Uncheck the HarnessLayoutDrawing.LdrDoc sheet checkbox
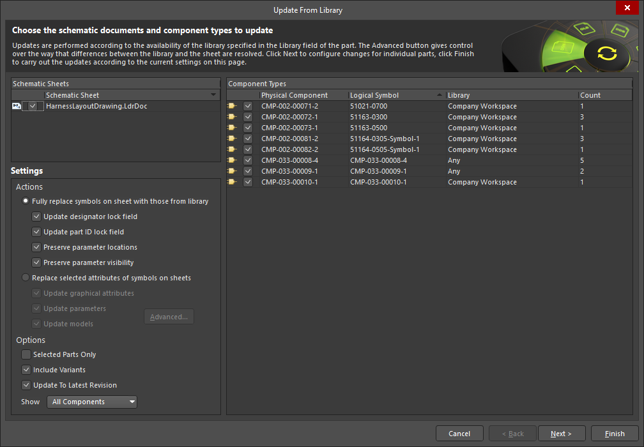The height and width of the screenshot is (447, 644). pyautogui.click(x=33, y=106)
